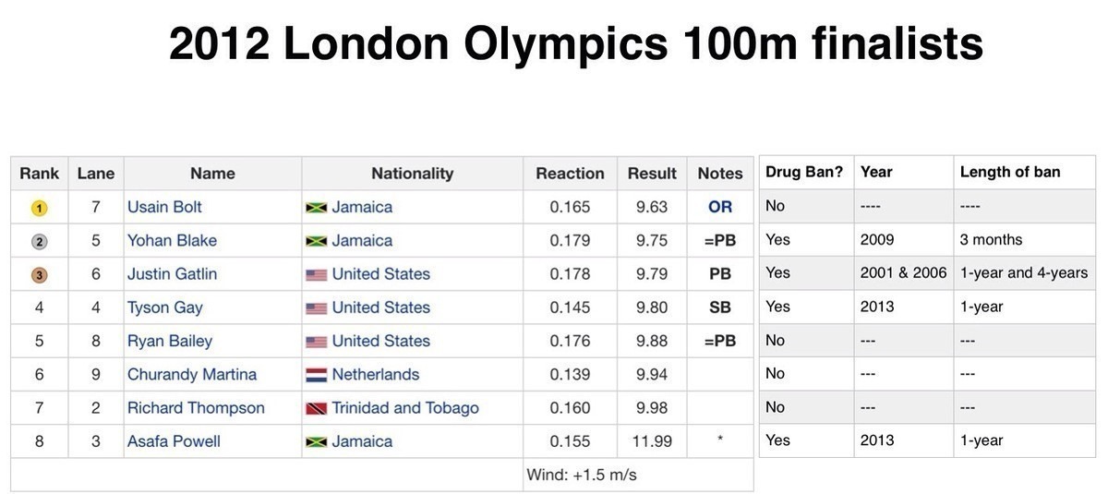Click the OR note link for Bolt
This screenshot has height=494, width=1108.
pos(720,207)
